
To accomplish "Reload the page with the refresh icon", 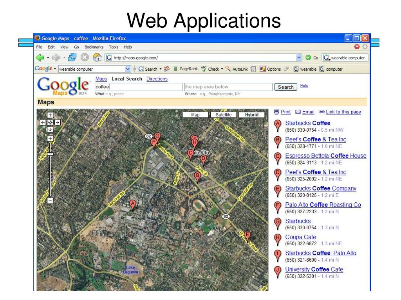I will tap(72, 57).
